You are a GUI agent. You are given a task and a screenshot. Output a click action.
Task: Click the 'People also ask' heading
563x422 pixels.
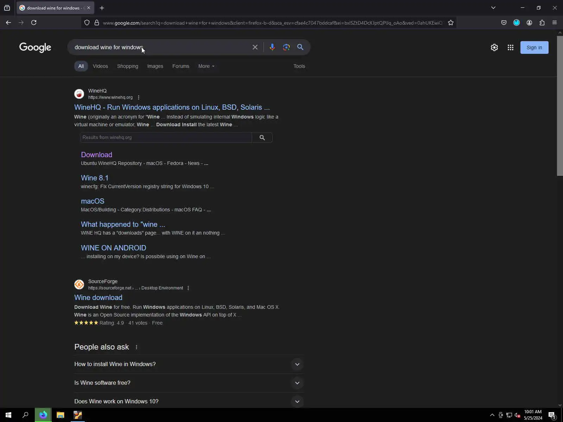pyautogui.click(x=102, y=347)
